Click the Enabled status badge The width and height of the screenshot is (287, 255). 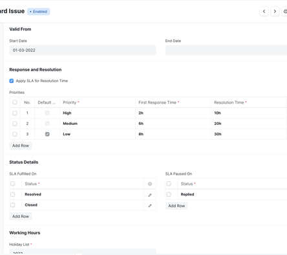(39, 12)
